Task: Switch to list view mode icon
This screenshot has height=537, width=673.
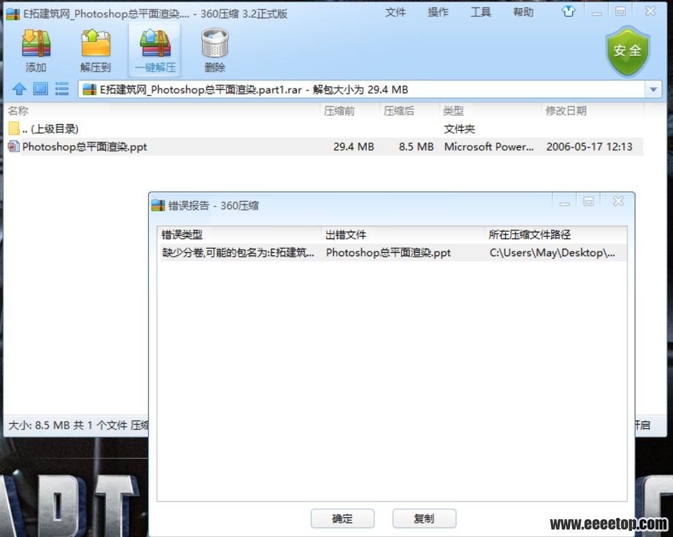Action: pos(62,89)
